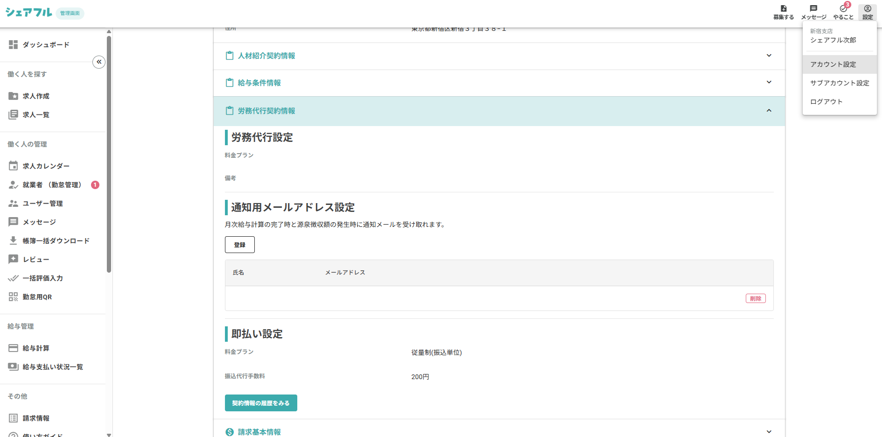Collapse the sidebar with double-chevron button
The height and width of the screenshot is (437, 882).
[x=99, y=62]
